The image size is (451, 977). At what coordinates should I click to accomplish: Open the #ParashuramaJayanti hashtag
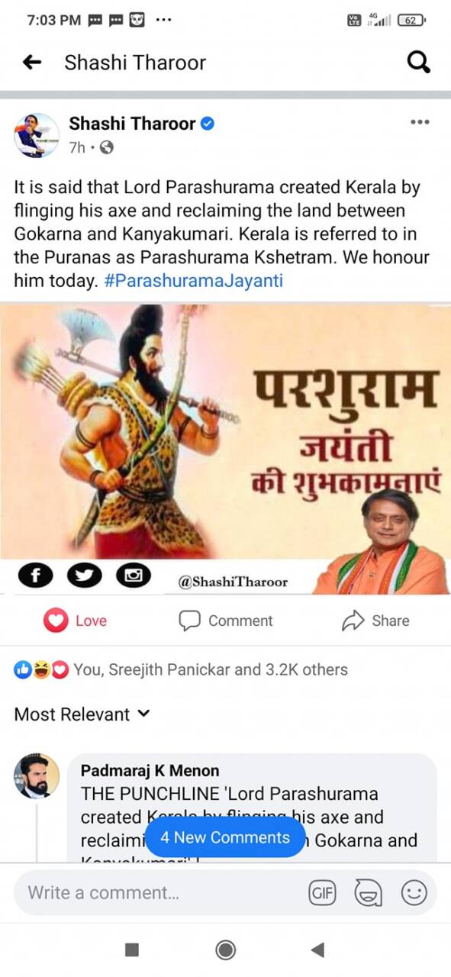(193, 281)
